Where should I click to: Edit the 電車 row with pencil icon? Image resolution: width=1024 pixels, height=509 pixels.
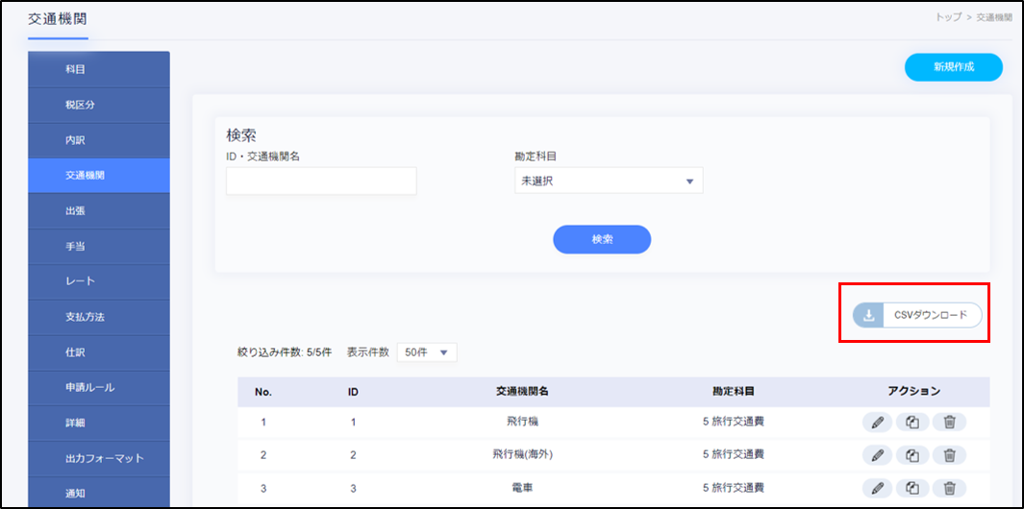coord(878,488)
